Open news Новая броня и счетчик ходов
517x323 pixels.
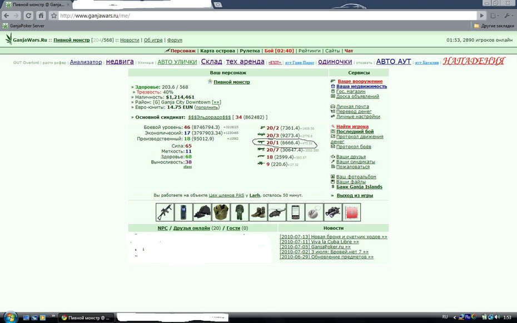click(x=334, y=237)
